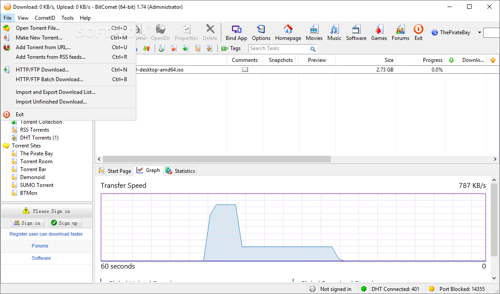The image size is (500, 294).
Task: Select Import Unfinished Download menu entry
Action: pos(68,102)
